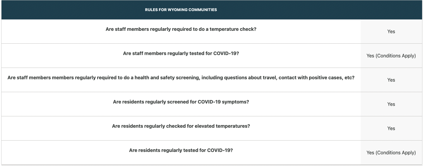The image size is (423, 166).
Task: Select the staff health and safety screening question
Action: (x=181, y=78)
